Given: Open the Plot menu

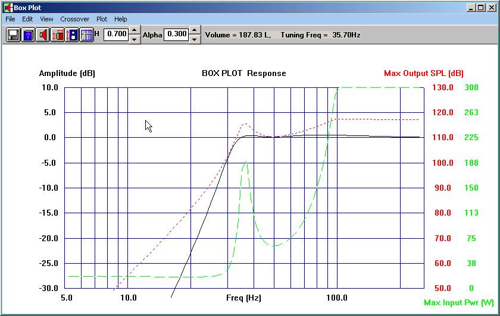Looking at the screenshot, I should click(102, 19).
